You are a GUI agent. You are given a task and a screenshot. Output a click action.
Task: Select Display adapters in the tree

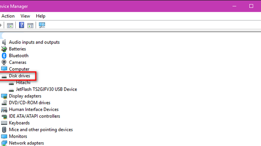pos(25,96)
